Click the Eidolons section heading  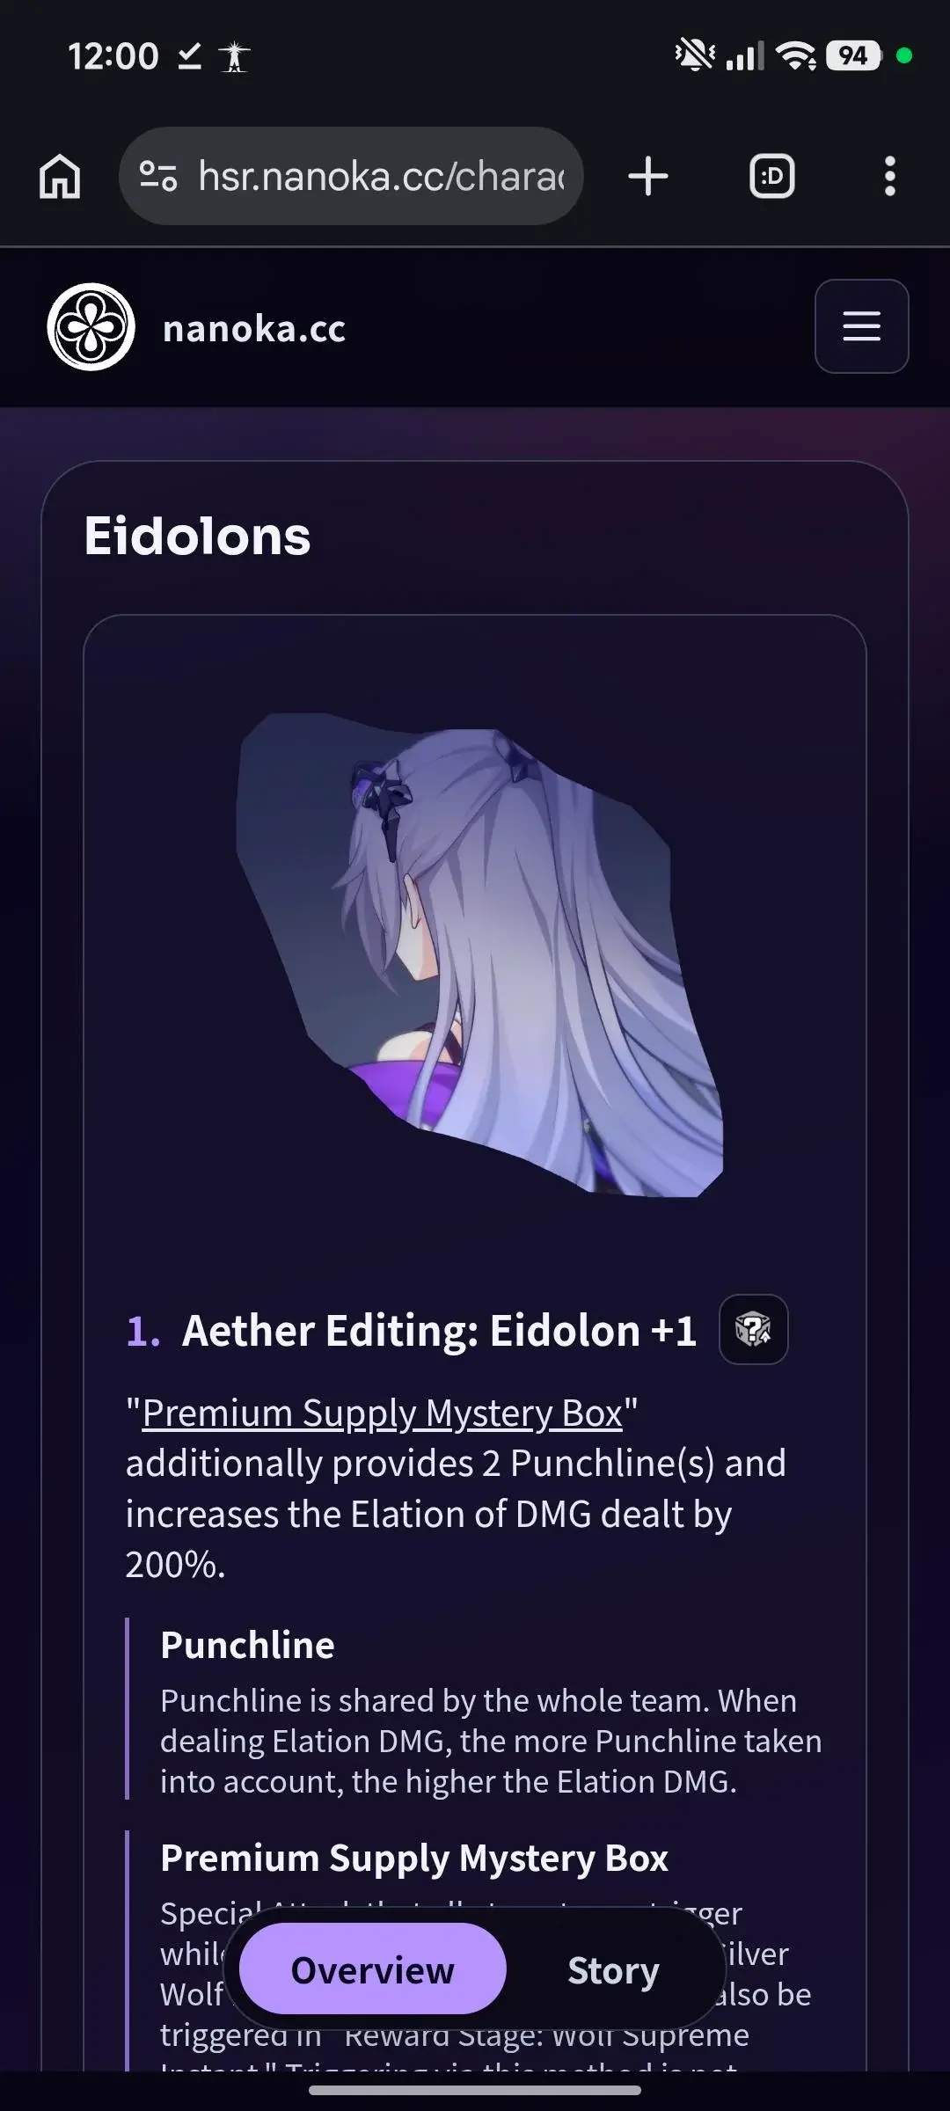coord(198,536)
